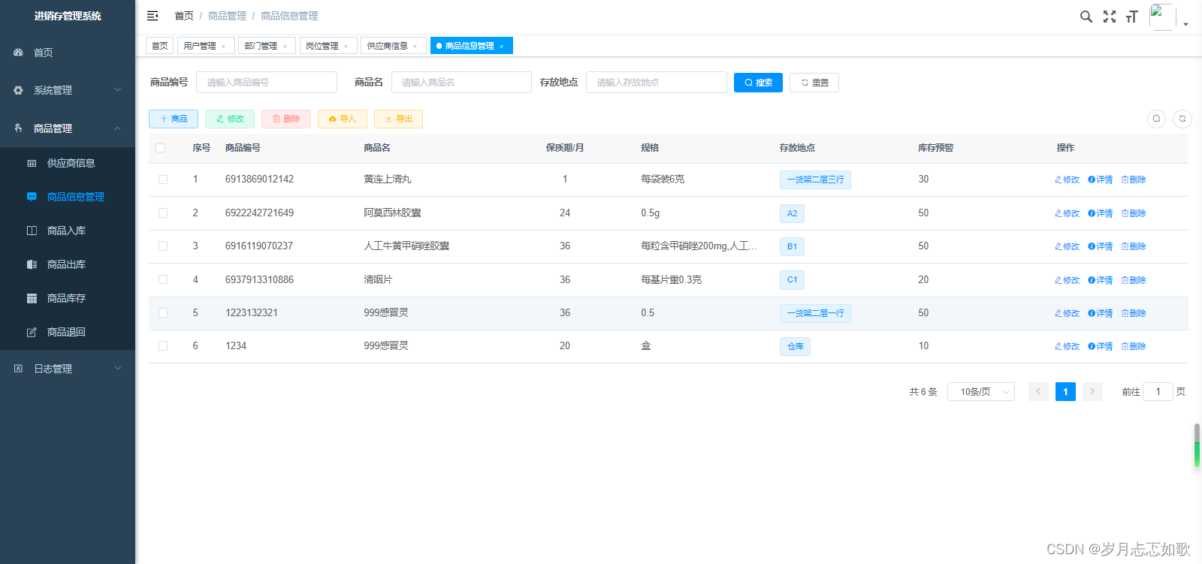1202x564 pixels.
Task: View 详情 for 阿莫西林胶囊
Action: (x=1101, y=213)
